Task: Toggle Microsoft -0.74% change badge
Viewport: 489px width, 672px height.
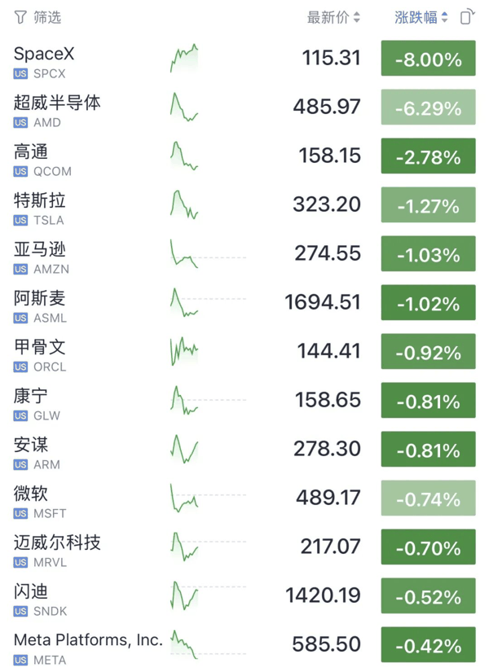Action: 428,498
